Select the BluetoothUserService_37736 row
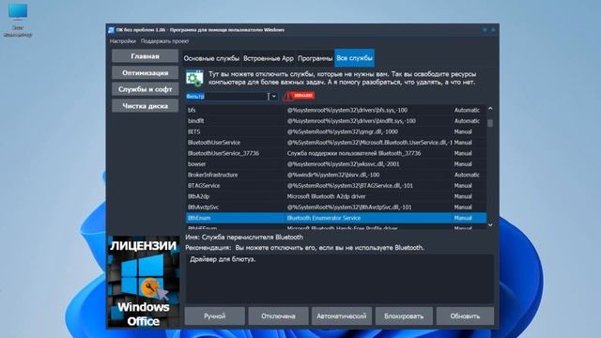 [x=336, y=153]
